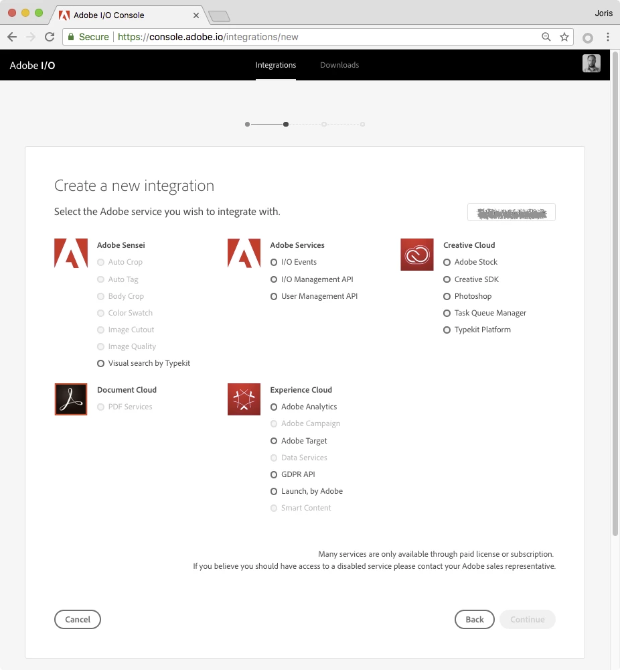Open Chrome three-dot menu
The height and width of the screenshot is (670, 620).
[x=608, y=37]
